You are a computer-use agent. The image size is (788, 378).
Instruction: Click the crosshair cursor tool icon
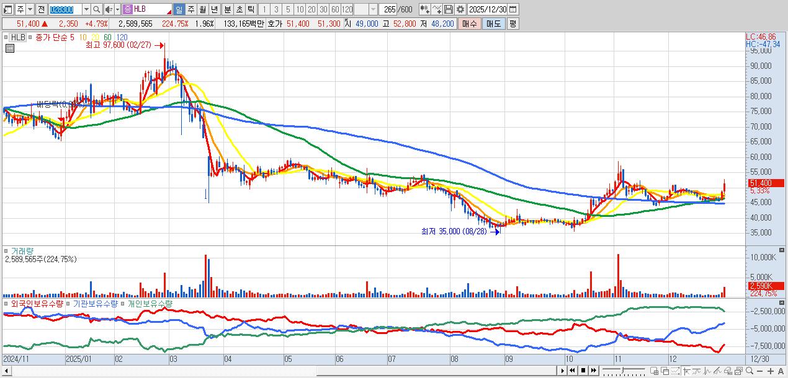686,371
